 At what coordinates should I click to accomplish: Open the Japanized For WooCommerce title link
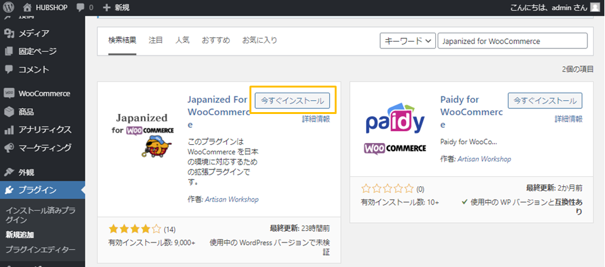219,112
